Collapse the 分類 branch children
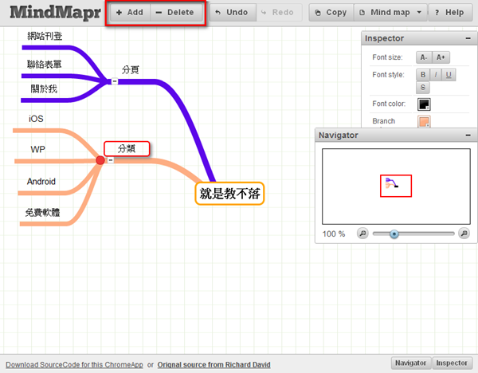 [111, 160]
